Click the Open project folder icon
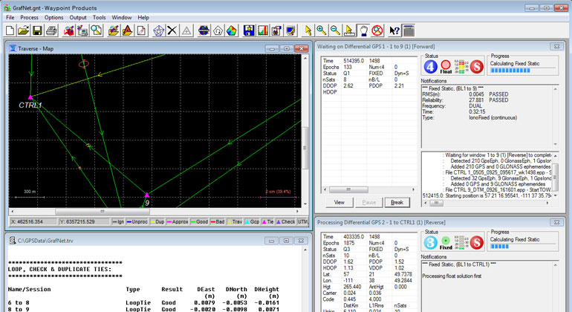Image resolution: width=572 pixels, height=312 pixels. pos(23,30)
